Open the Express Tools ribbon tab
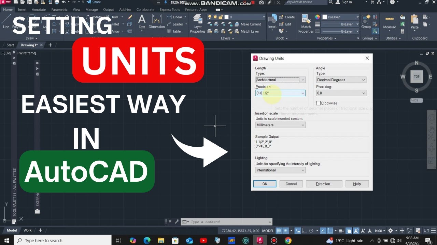437x245 pixels. tap(170, 10)
